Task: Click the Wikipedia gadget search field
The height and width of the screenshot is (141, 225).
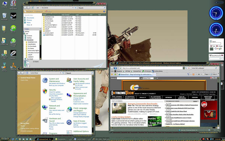Action: coord(214,59)
